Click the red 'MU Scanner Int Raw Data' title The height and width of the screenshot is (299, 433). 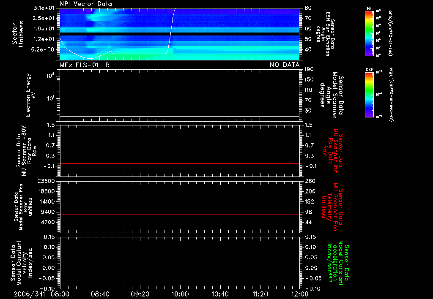[x=333, y=151]
